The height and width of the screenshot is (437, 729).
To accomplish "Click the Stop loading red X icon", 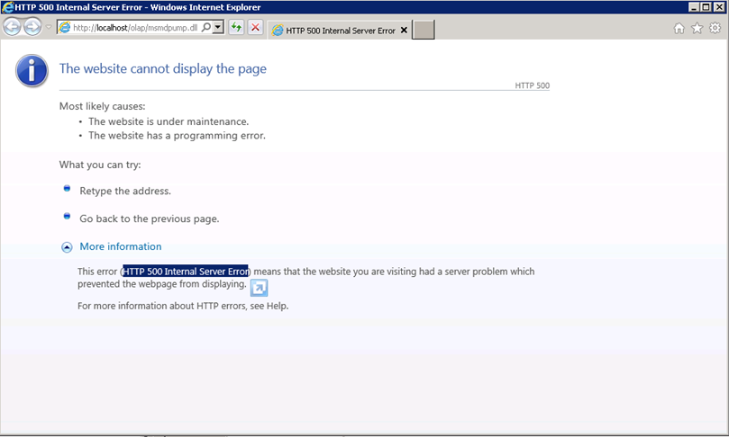I will [256, 28].
